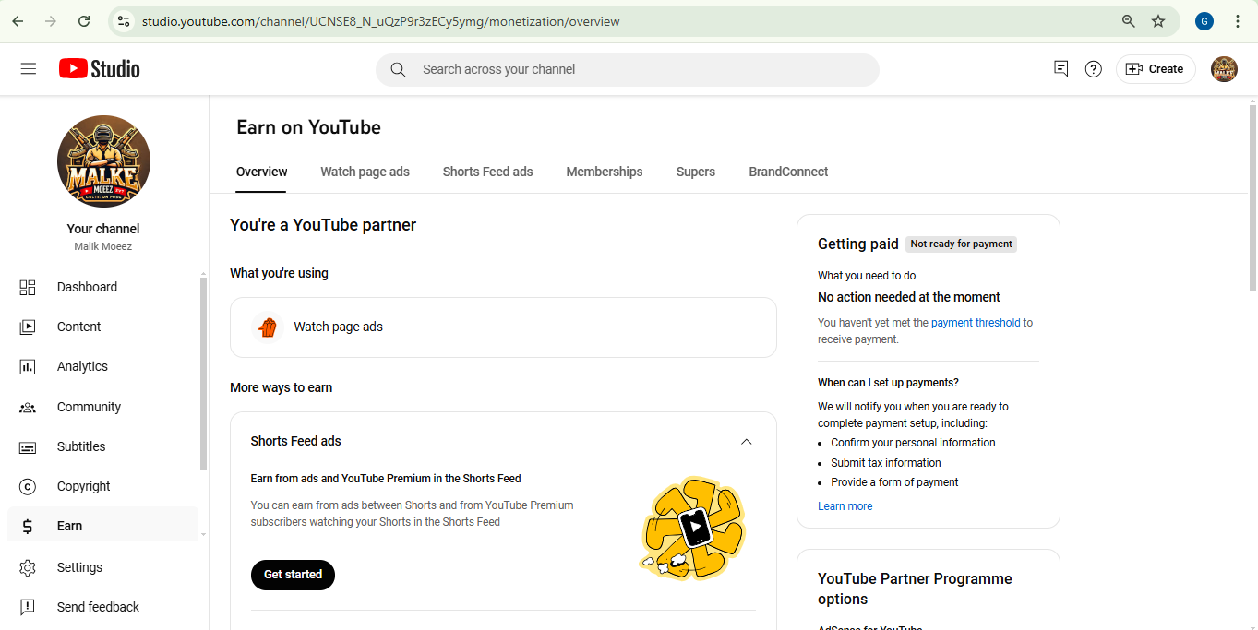
Task: Switch to the Supers tab
Action: click(696, 172)
